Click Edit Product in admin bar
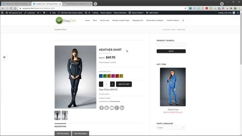Screen dimensions: 242x136 pyautogui.click(x=152, y=13)
